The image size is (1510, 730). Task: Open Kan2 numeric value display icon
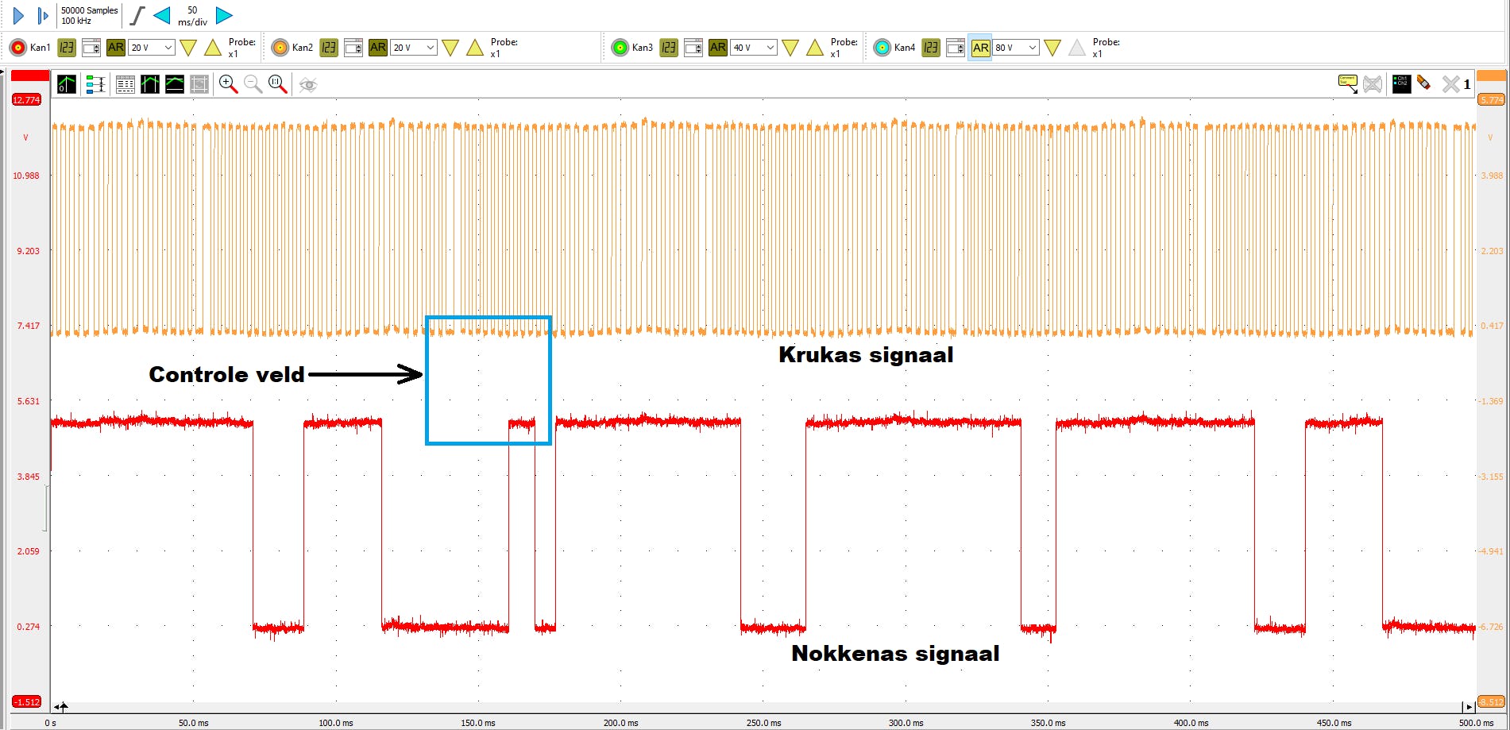tap(329, 48)
